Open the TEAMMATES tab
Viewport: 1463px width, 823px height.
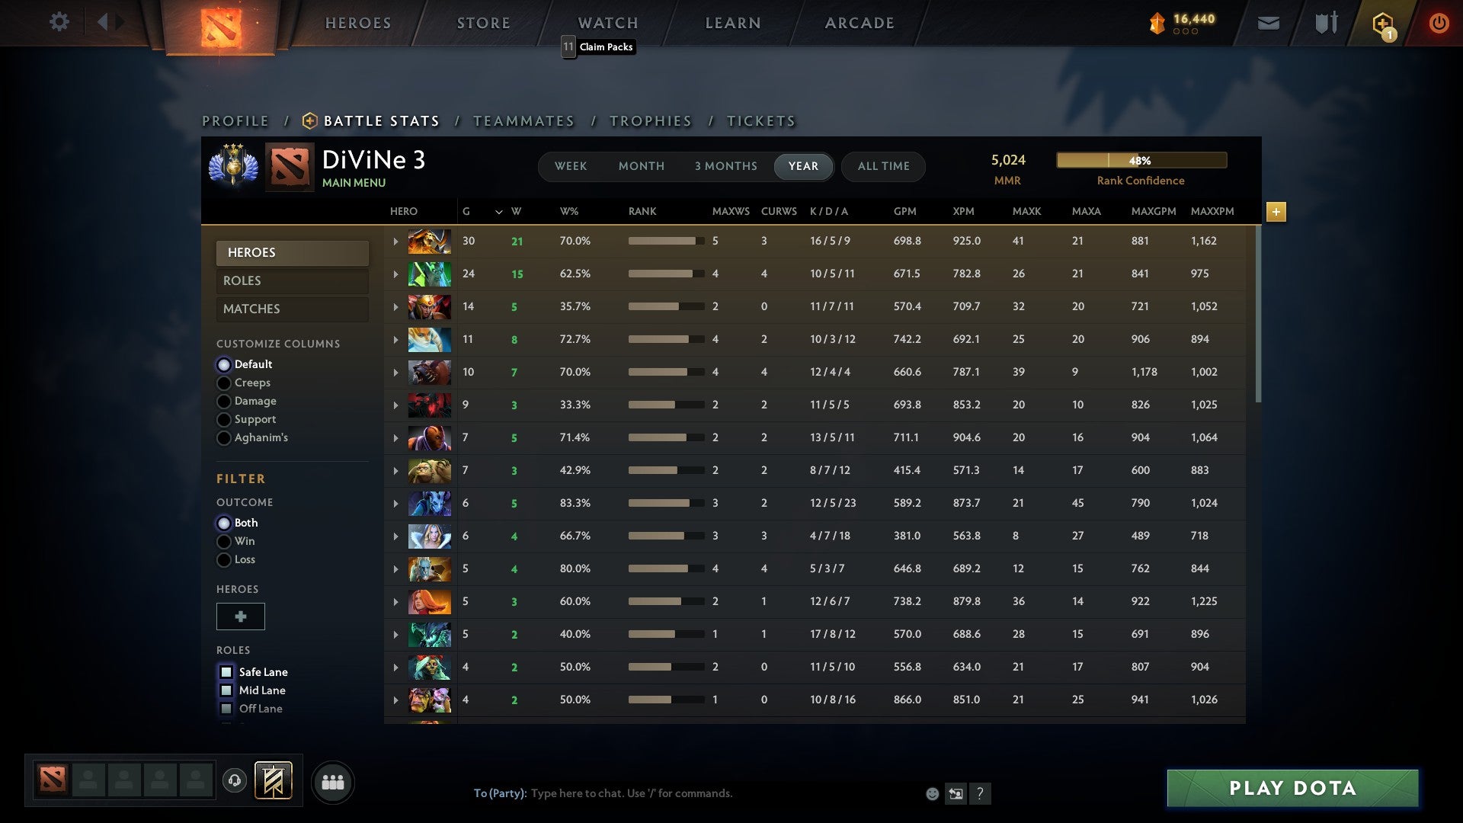[524, 120]
